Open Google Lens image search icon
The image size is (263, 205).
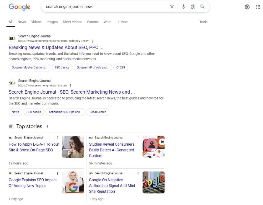click(193, 7)
